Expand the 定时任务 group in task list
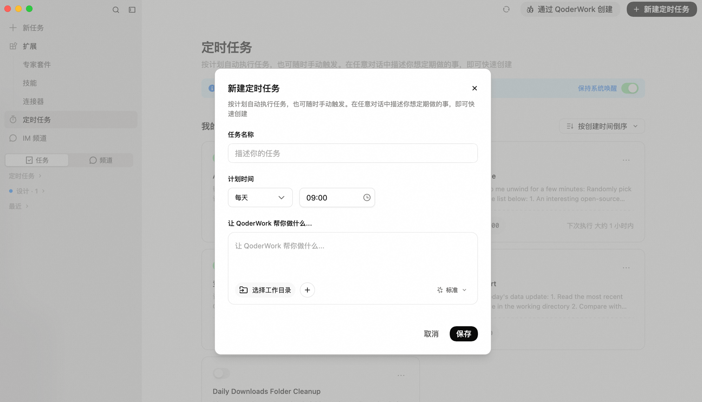This screenshot has width=702, height=402. coord(25,176)
